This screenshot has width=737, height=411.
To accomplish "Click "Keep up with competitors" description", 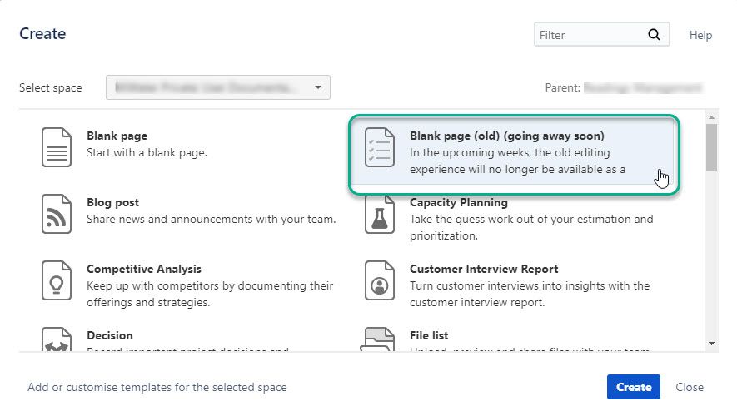I will tap(210, 294).
